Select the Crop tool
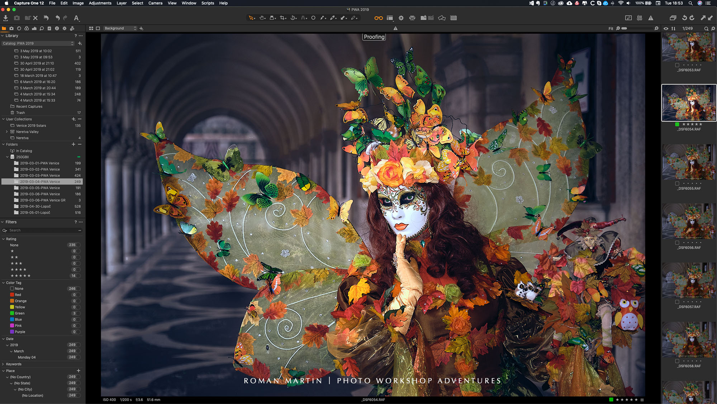Image resolution: width=717 pixels, height=404 pixels. [283, 18]
